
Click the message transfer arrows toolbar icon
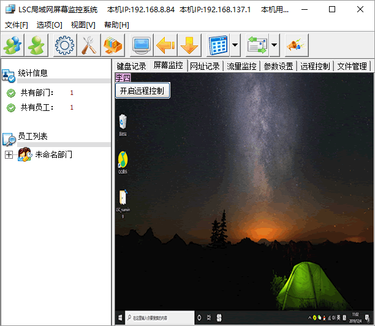257,45
